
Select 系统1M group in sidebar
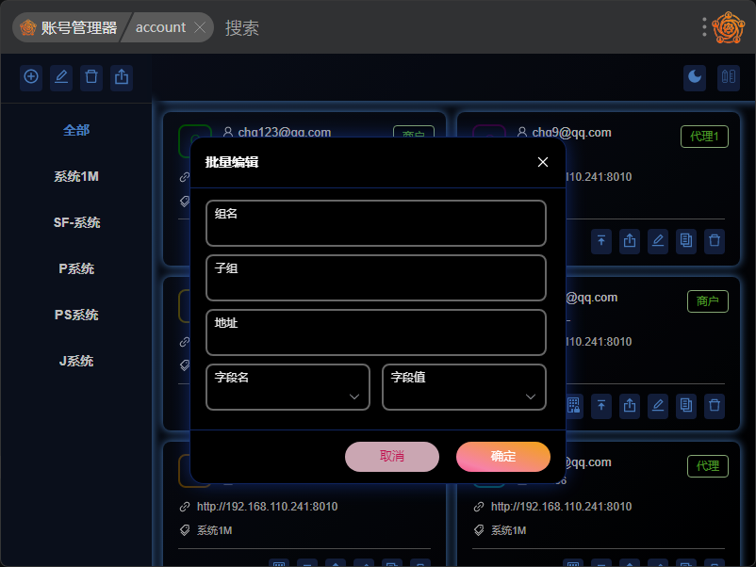[x=76, y=176]
